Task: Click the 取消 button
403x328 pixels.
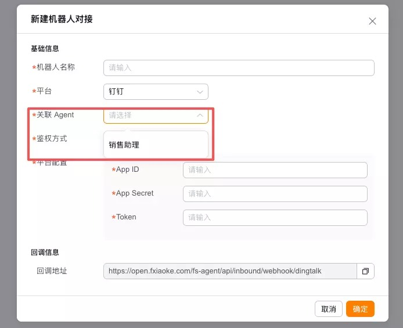Action: pos(329,309)
